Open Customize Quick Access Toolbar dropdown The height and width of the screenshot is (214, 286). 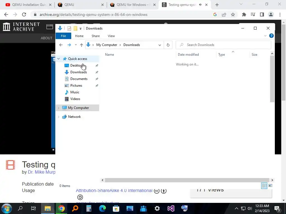[x=80, y=29]
